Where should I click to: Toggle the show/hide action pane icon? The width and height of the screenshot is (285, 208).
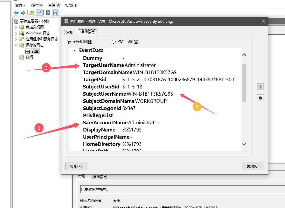click(x=55, y=13)
